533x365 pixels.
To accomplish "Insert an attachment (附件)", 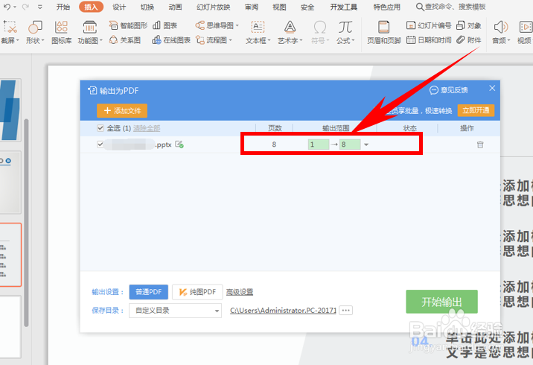I will coord(469,40).
